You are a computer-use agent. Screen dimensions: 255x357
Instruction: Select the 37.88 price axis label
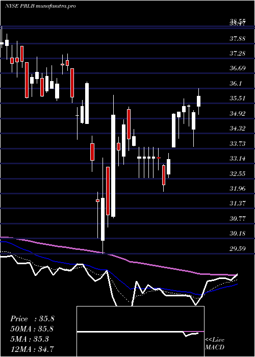tap(238, 38)
